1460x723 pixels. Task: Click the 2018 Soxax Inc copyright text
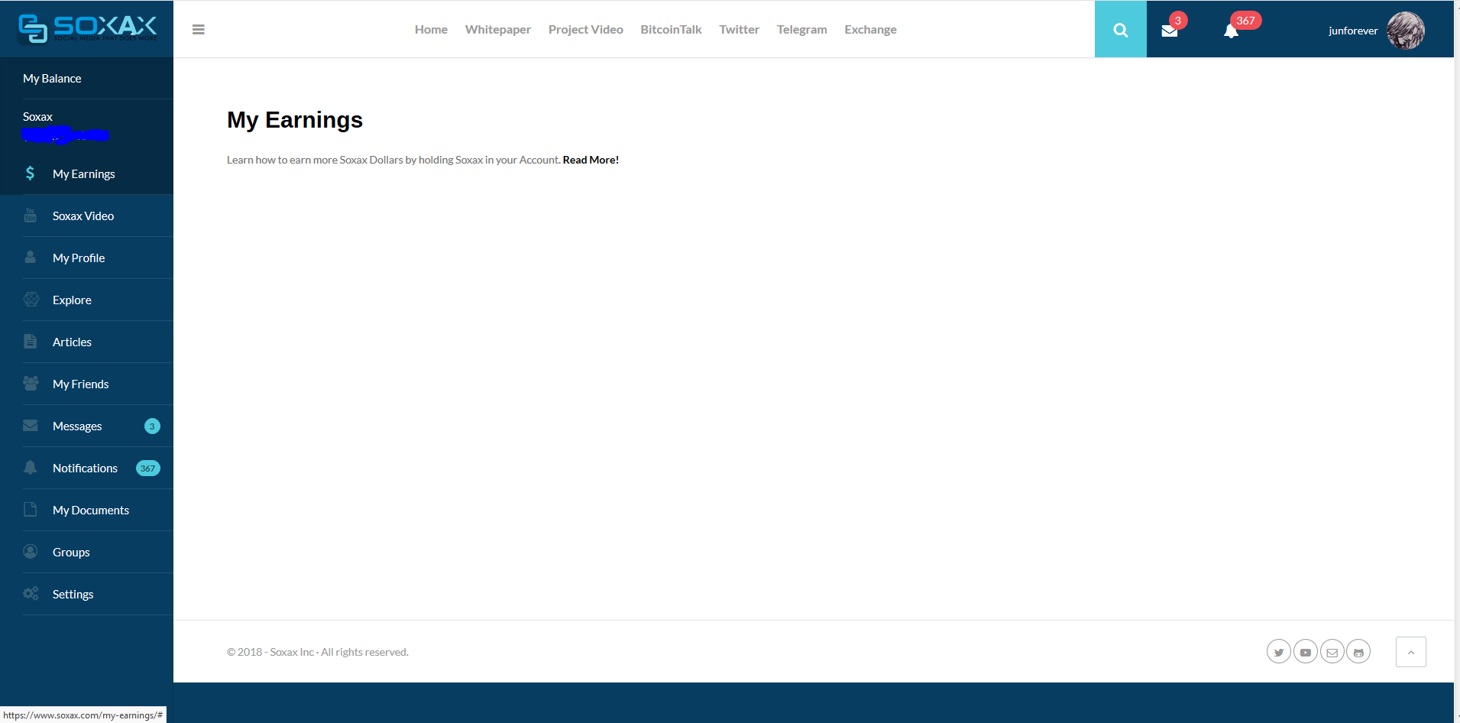(318, 652)
